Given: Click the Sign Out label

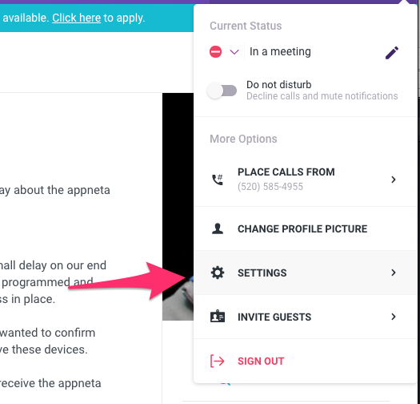Looking at the screenshot, I should (261, 361).
